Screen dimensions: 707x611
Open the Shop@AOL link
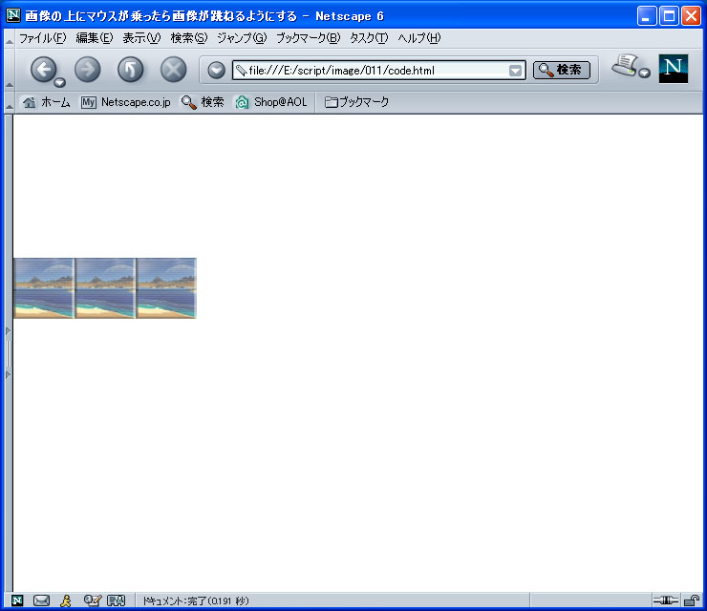click(271, 103)
